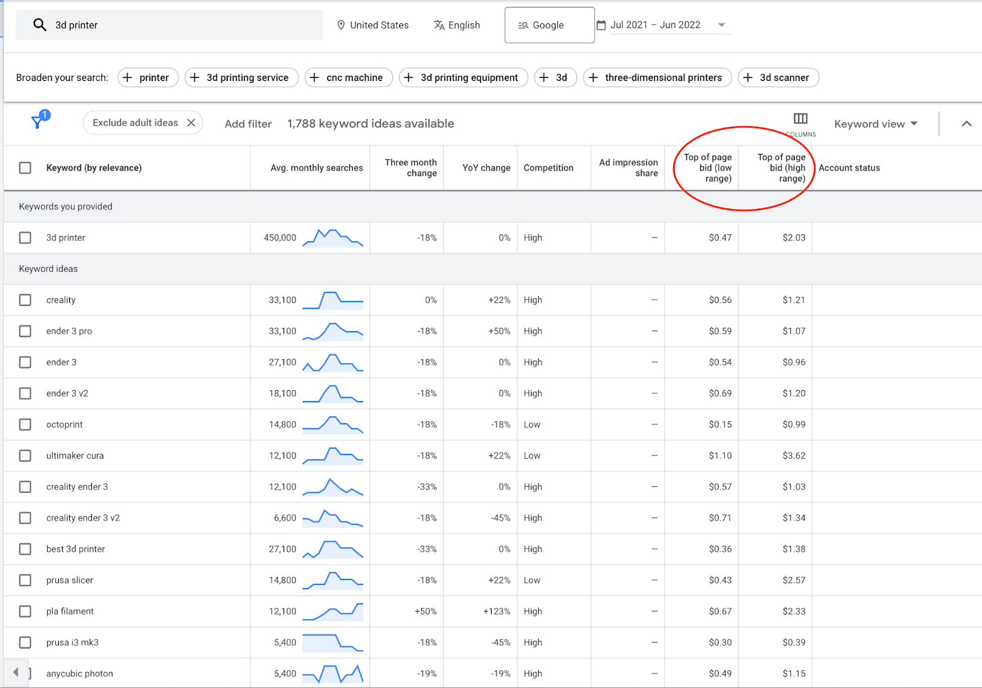982x688 pixels.
Task: Check the box for creality keyword
Action: (x=25, y=300)
